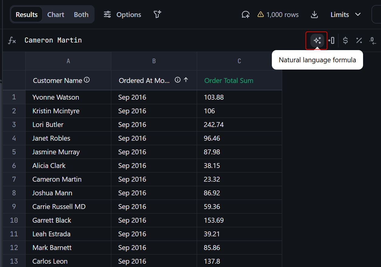Click the add column icon
381x267 pixels.
tap(331, 40)
